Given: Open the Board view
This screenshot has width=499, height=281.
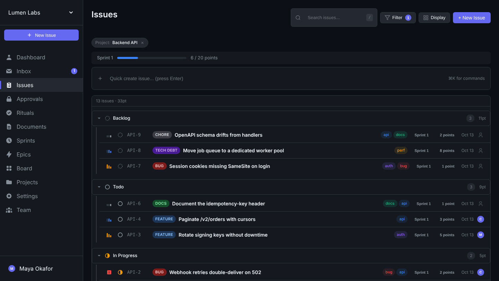Looking at the screenshot, I should point(42,168).
